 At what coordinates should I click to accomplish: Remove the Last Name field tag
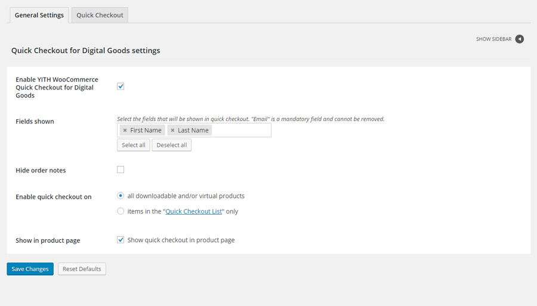[x=172, y=130]
